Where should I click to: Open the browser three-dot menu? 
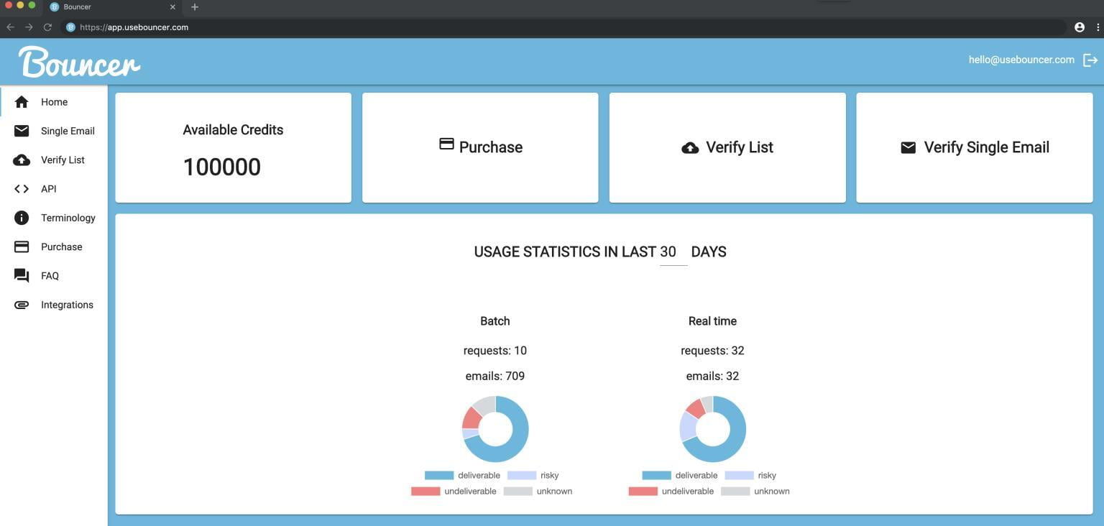coord(1098,27)
